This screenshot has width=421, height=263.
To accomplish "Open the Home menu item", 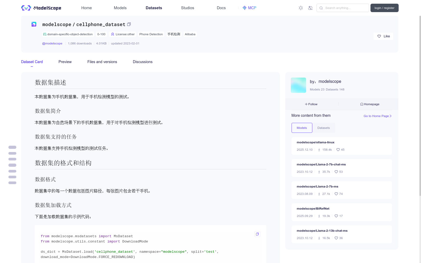I will [87, 8].
